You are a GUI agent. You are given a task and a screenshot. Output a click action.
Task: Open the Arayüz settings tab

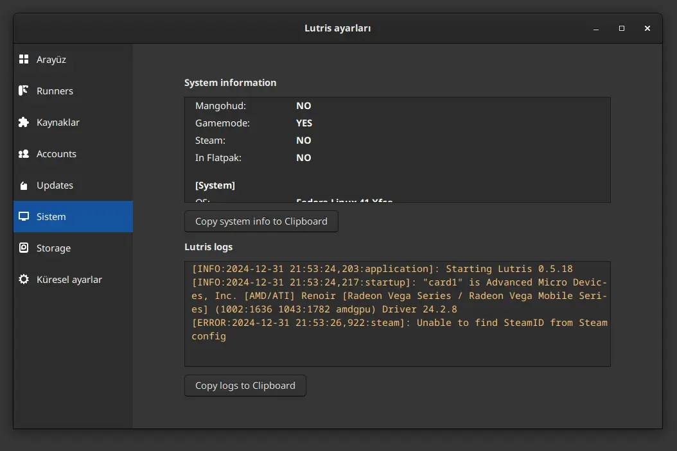pos(73,60)
